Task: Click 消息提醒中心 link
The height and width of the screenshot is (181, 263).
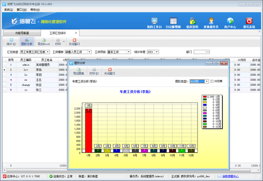Action: (230, 176)
